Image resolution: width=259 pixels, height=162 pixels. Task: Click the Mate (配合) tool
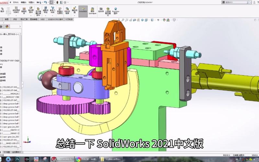coord(2,10)
